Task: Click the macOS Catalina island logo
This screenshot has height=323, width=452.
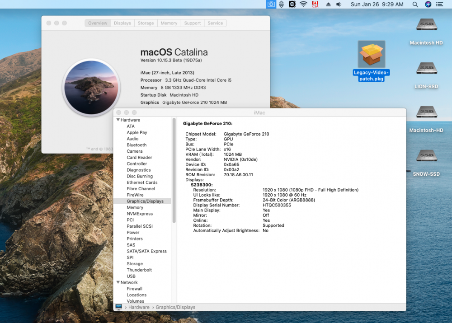Action: (91, 87)
